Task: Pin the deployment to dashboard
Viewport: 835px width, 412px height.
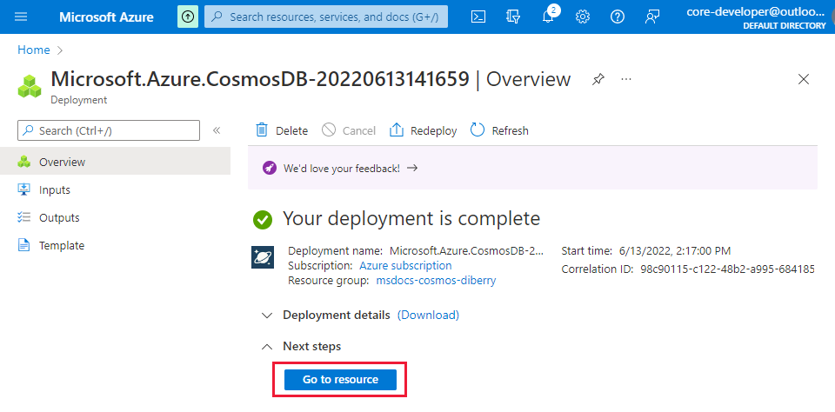Action: click(x=598, y=79)
